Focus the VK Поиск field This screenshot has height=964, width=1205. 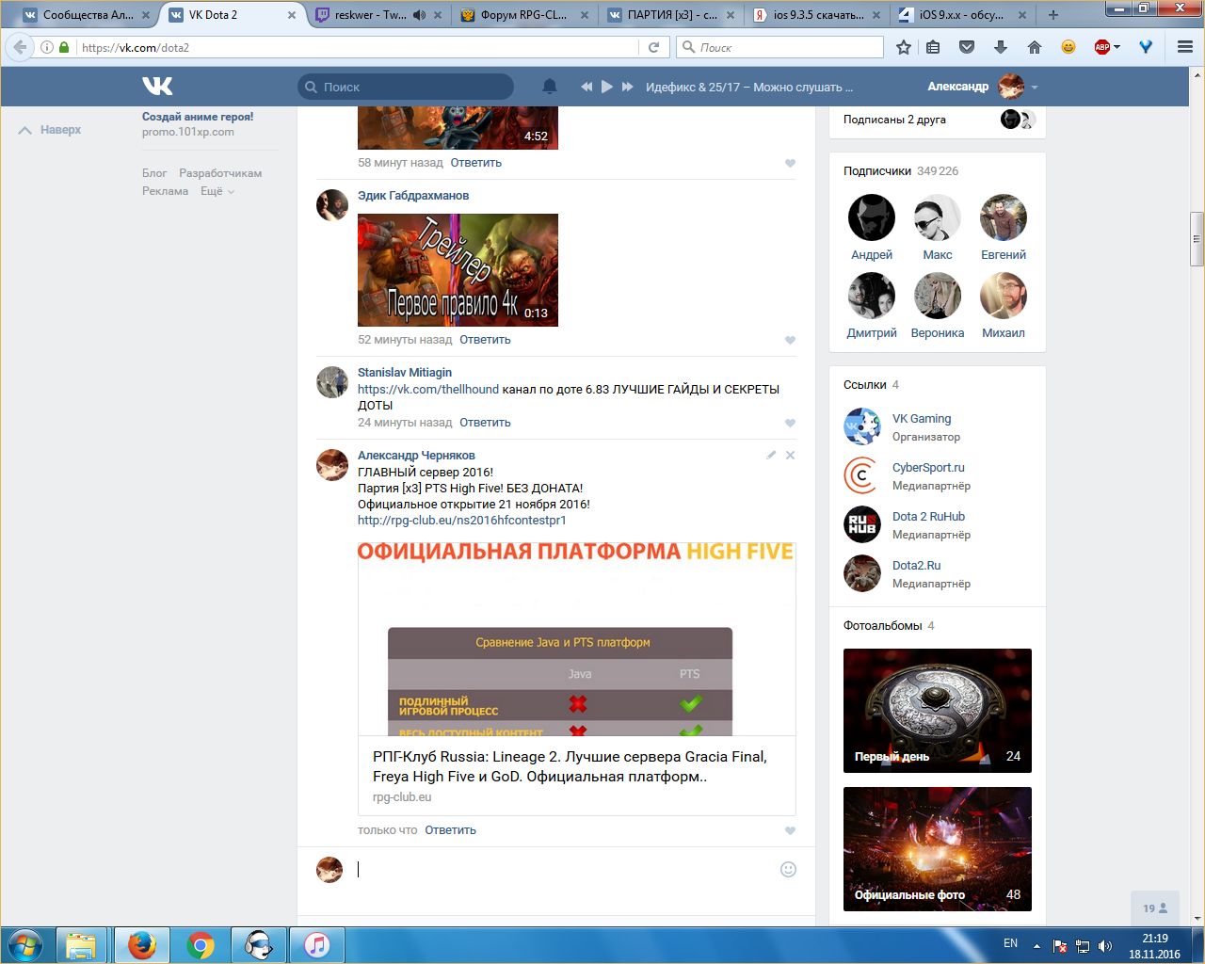coord(406,87)
